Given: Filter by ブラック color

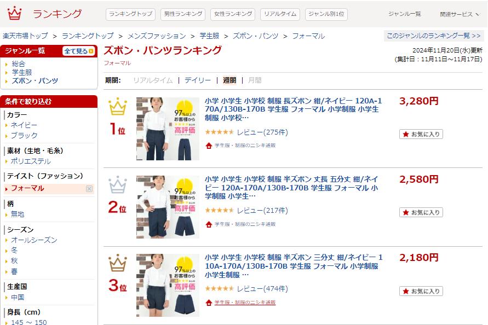Looking at the screenshot, I should click(24, 135).
